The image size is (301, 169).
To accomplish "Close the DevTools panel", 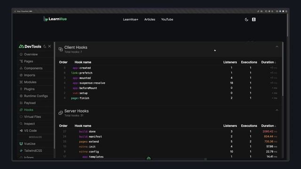I will coord(49,46).
